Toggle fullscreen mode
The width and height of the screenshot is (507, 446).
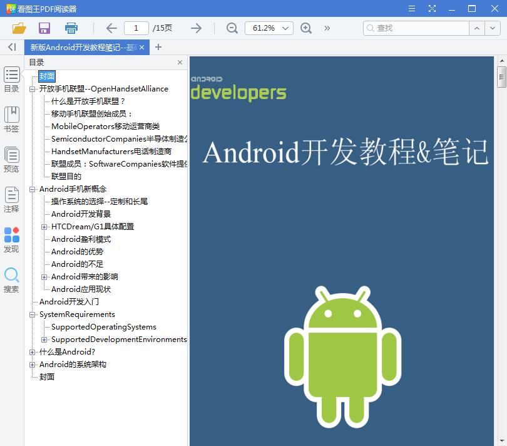[x=432, y=8]
